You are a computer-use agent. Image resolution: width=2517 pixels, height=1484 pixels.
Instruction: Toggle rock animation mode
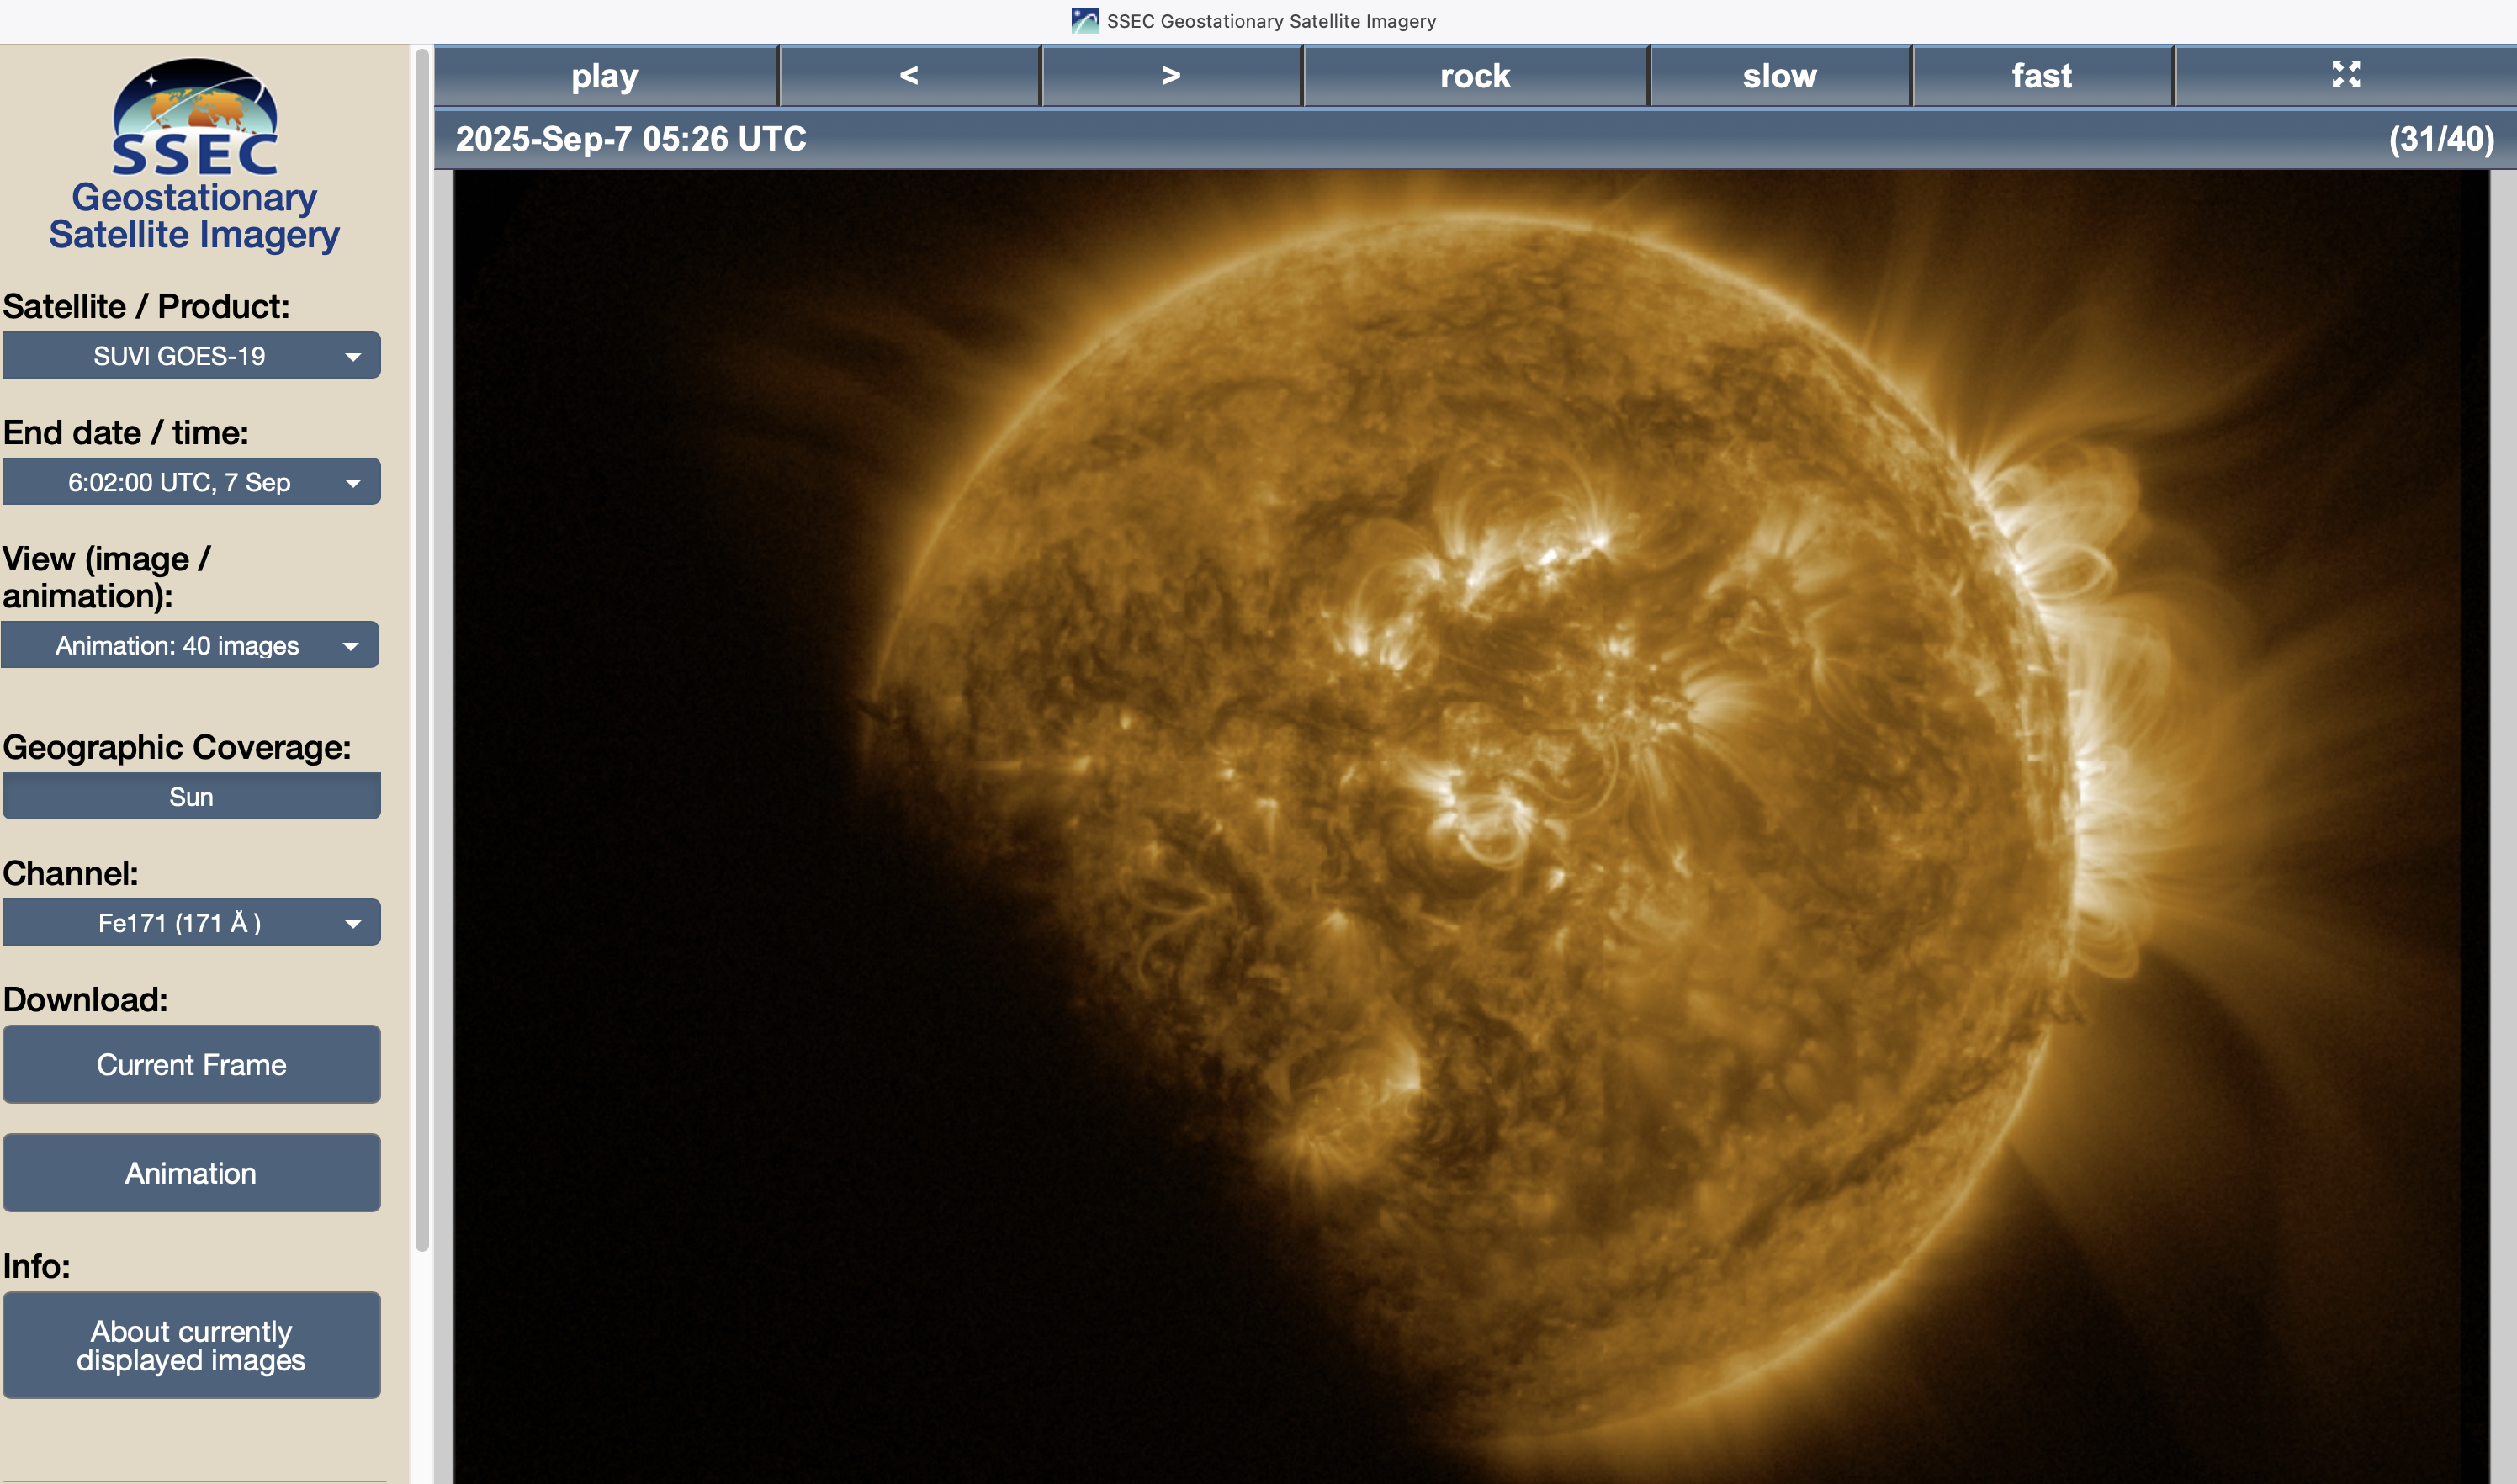[x=1475, y=75]
